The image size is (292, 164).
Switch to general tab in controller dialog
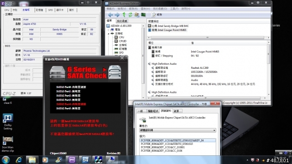pyautogui.click(x=141, y=111)
